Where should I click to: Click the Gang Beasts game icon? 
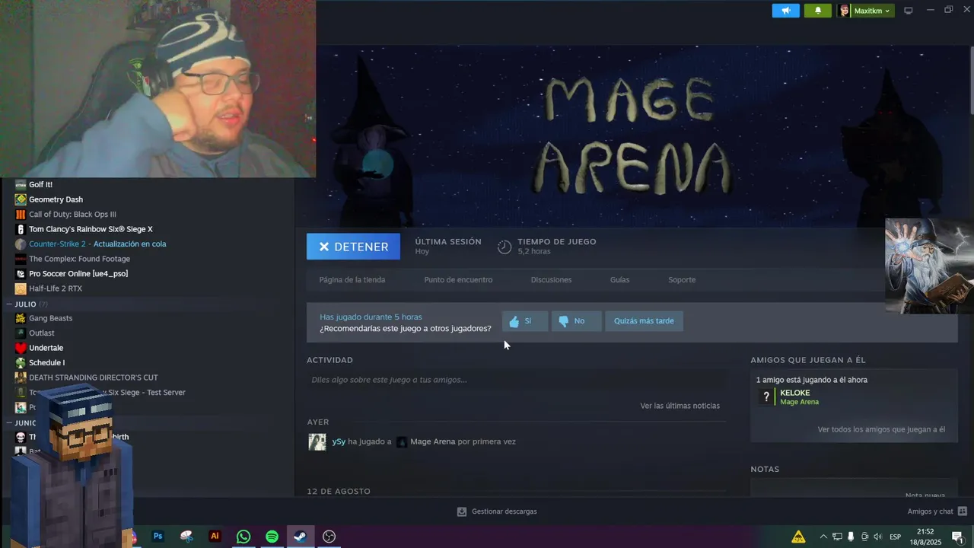(21, 318)
